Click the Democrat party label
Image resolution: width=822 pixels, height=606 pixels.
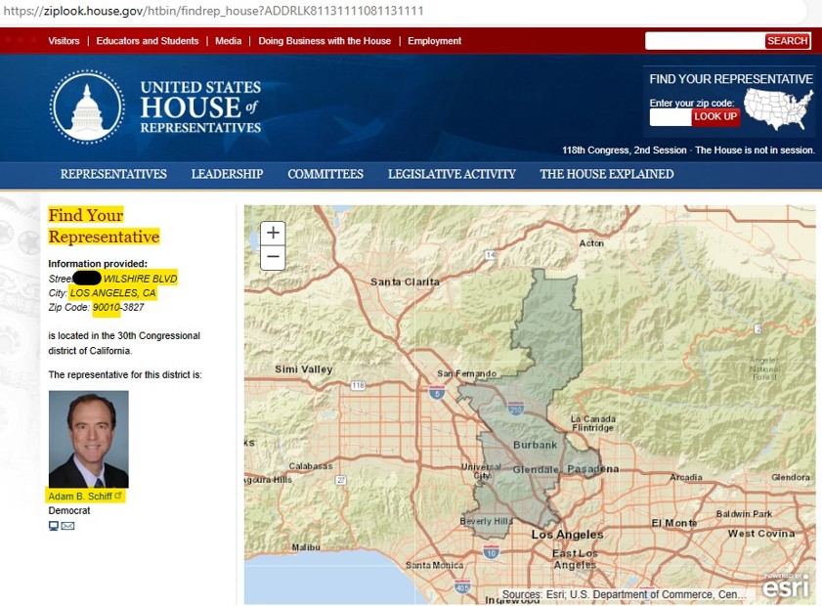pos(69,510)
